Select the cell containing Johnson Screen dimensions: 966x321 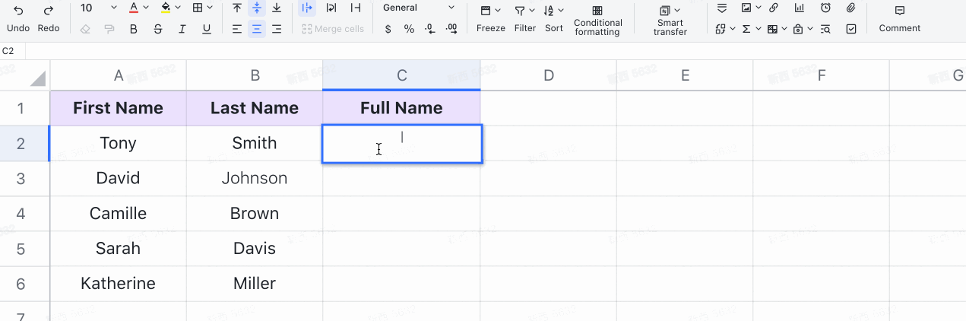pyautogui.click(x=255, y=179)
